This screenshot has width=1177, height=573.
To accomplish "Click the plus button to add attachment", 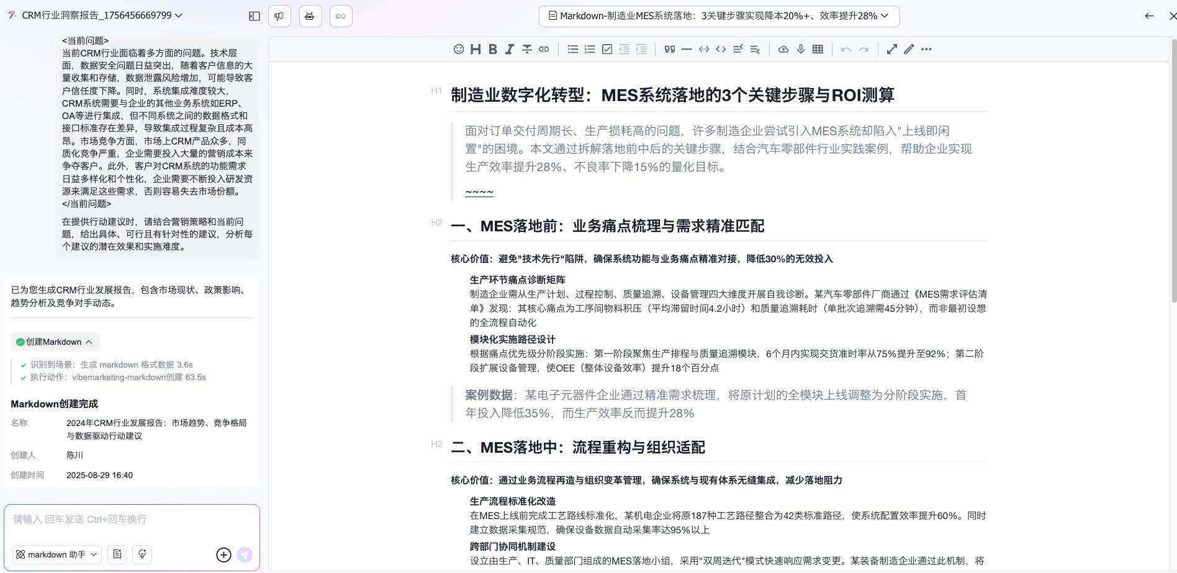I will click(223, 555).
